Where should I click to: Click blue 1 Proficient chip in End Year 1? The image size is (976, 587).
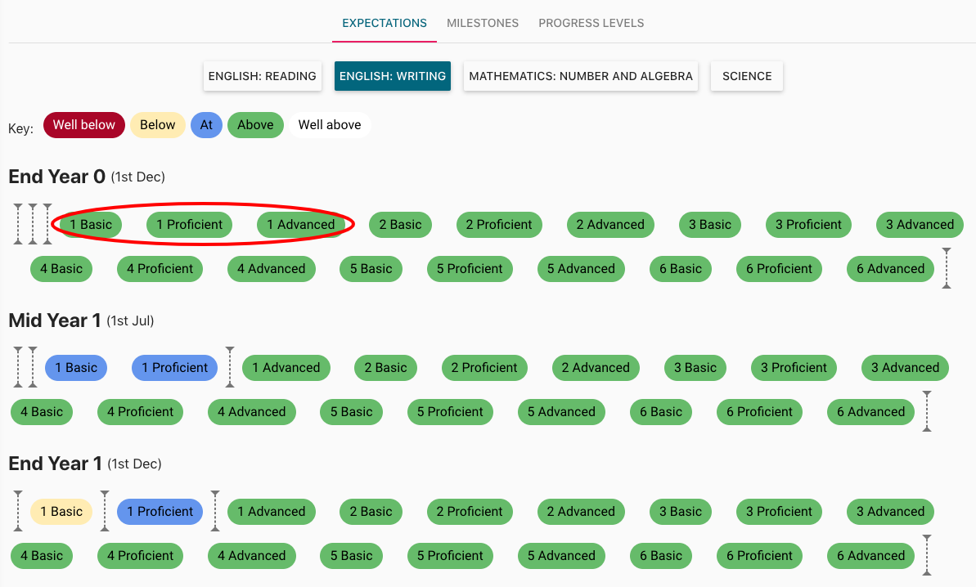click(x=160, y=512)
